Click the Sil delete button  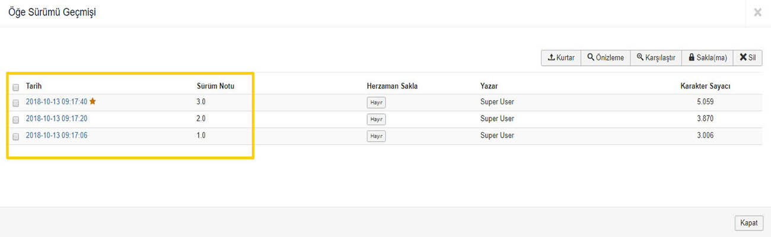(747, 57)
